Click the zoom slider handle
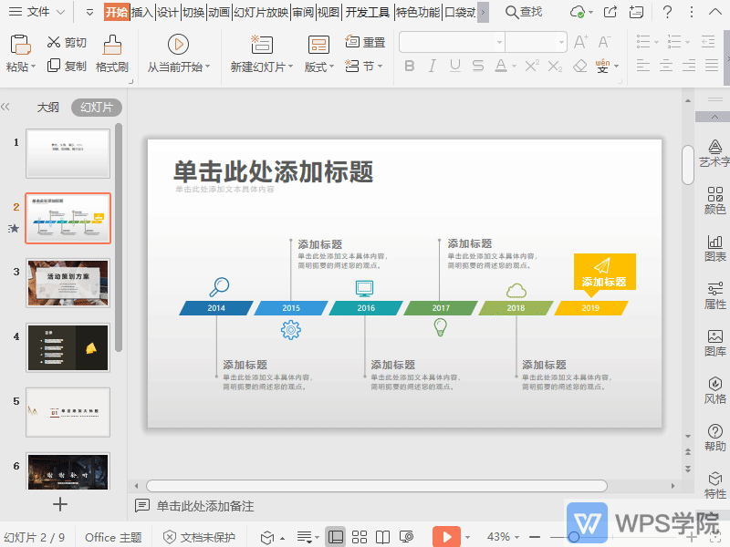The image size is (730, 547). tap(573, 537)
